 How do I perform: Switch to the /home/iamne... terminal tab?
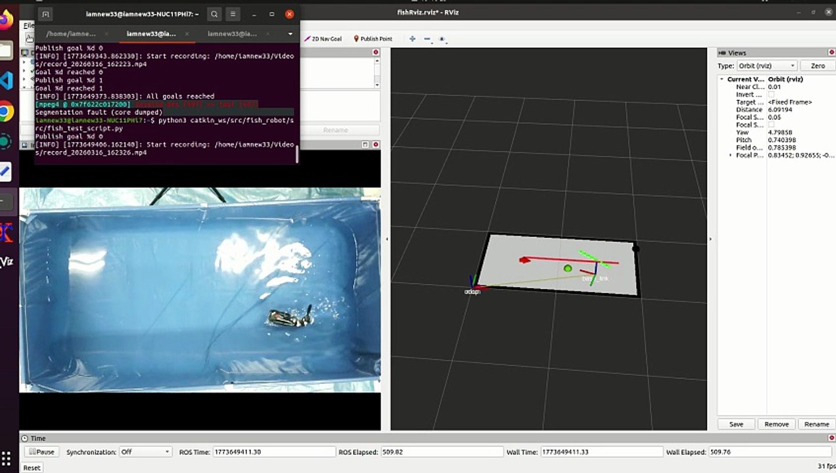[x=71, y=34]
